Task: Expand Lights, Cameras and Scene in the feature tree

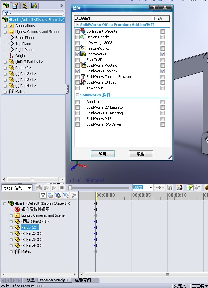Action: click(5, 32)
